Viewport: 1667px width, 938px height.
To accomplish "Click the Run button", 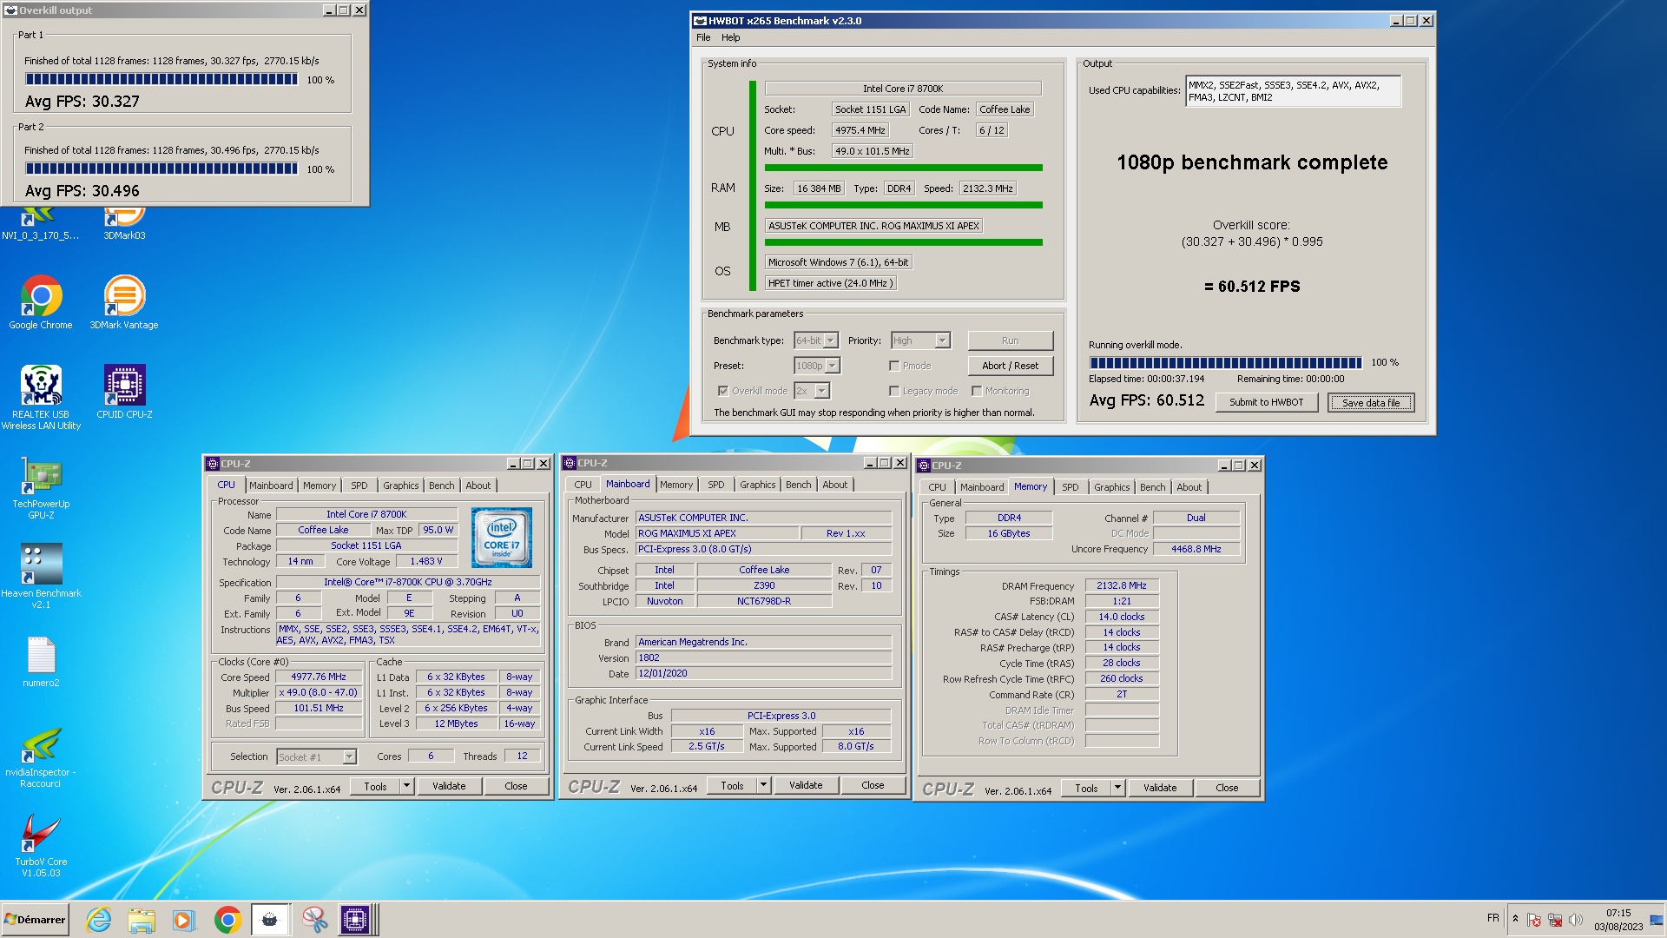I will click(x=1010, y=340).
